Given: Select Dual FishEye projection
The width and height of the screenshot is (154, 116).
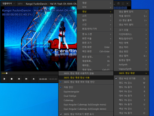Looking at the screenshot, I should [x=86, y=96].
